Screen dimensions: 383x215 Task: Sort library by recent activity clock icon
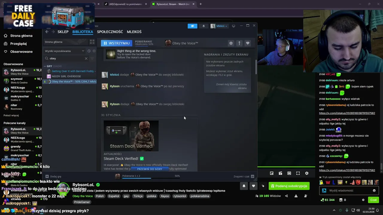pyautogui.click(x=89, y=51)
